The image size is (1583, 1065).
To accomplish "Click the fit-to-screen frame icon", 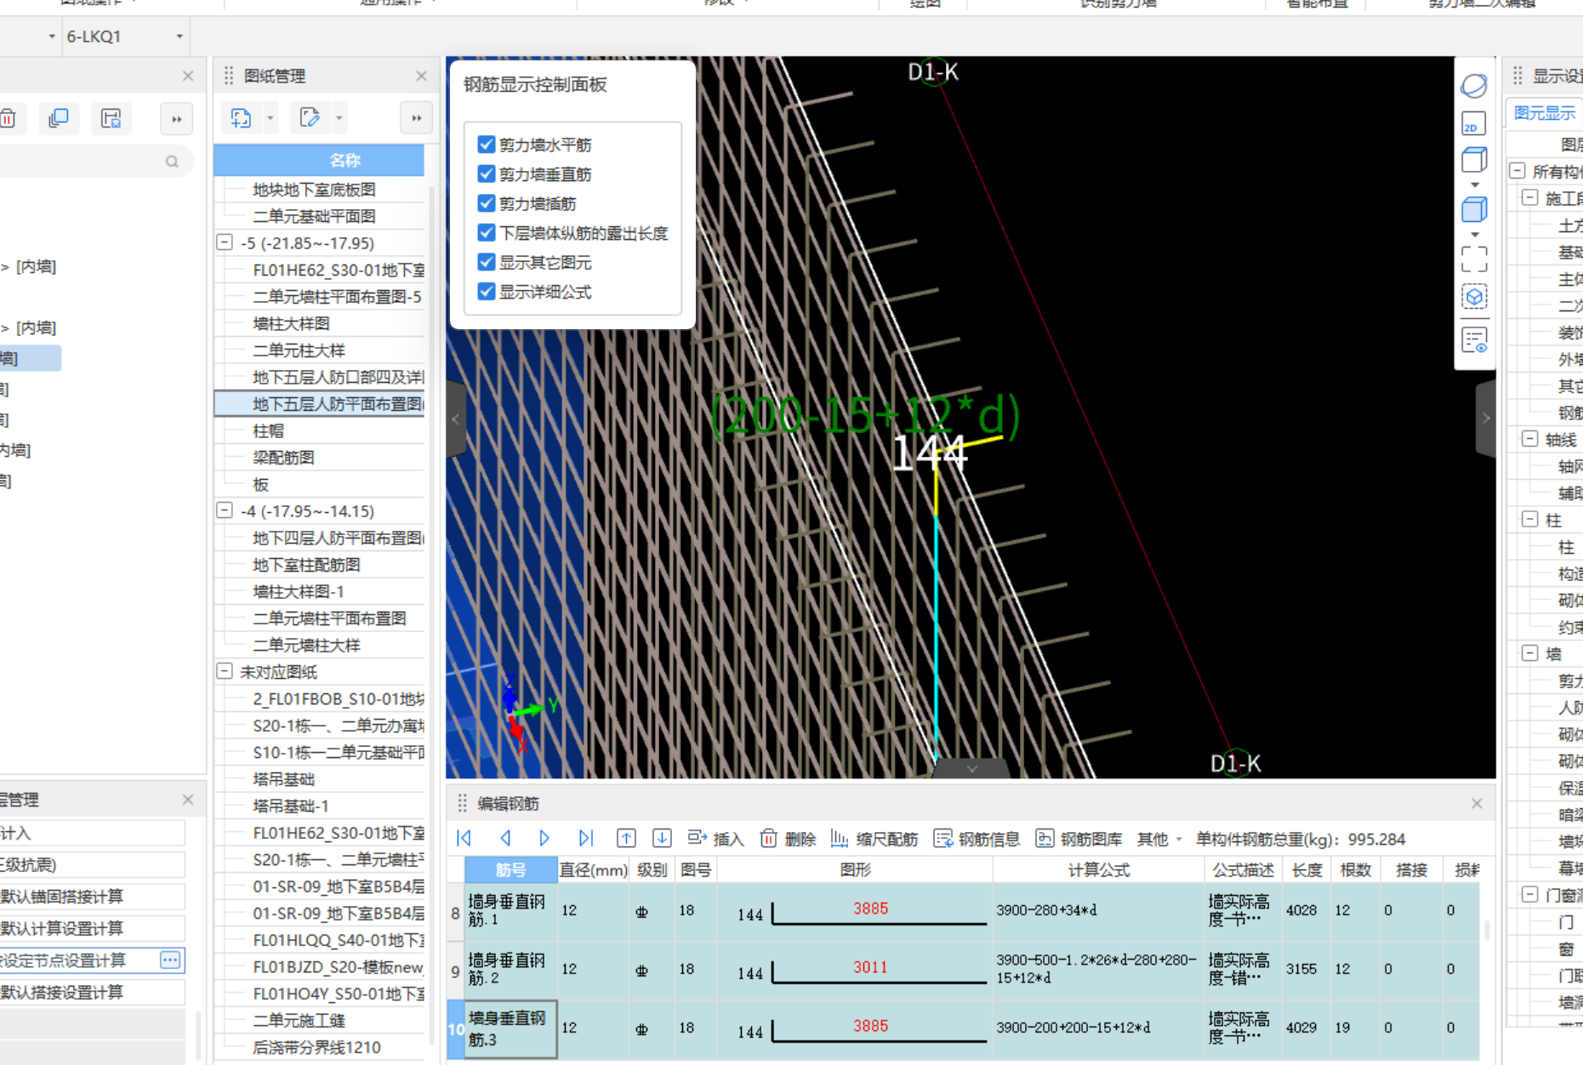I will 1474,259.
